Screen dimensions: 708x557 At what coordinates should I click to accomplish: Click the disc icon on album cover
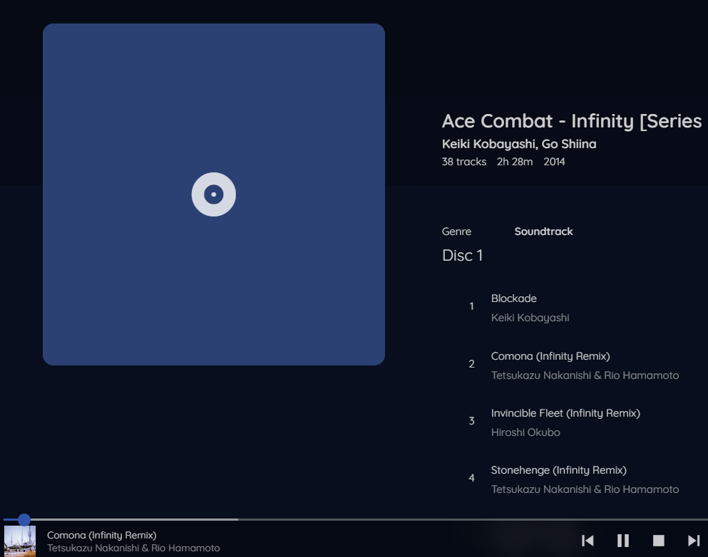click(x=214, y=194)
